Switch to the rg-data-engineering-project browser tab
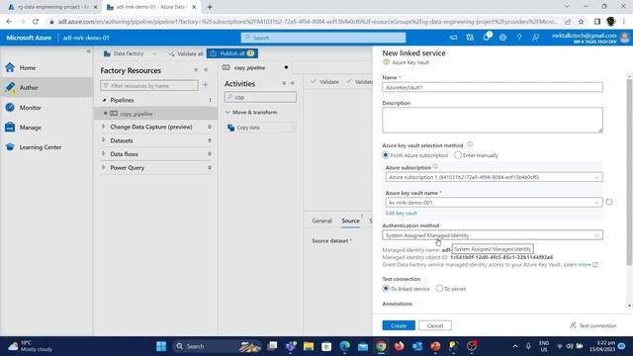This screenshot has width=633, height=356. pos(52,7)
